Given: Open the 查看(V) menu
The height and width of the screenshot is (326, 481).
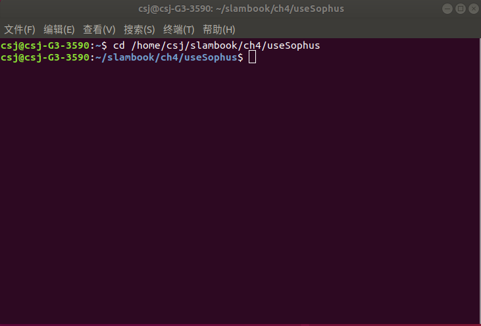Looking at the screenshot, I should pos(99,30).
